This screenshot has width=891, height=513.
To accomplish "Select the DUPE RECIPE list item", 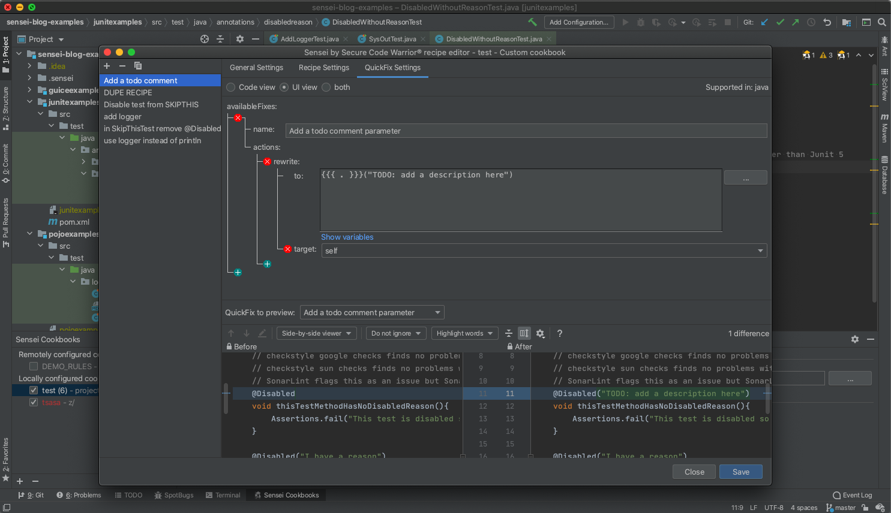I will click(x=128, y=93).
